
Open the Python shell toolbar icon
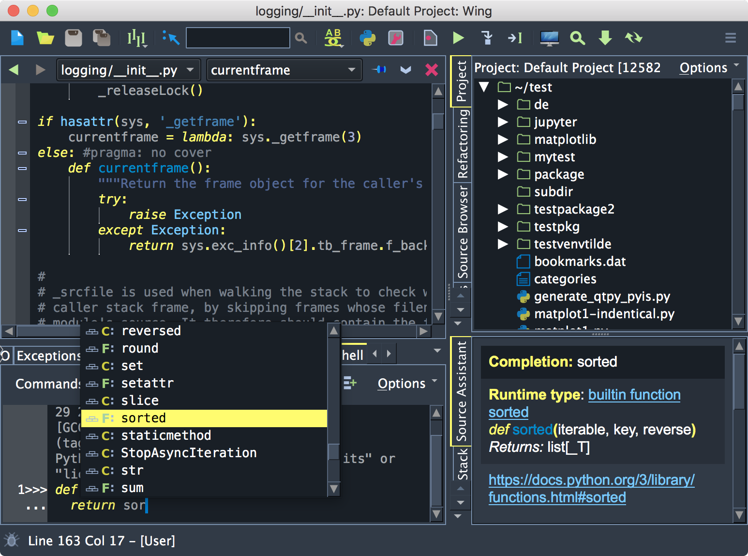(368, 38)
